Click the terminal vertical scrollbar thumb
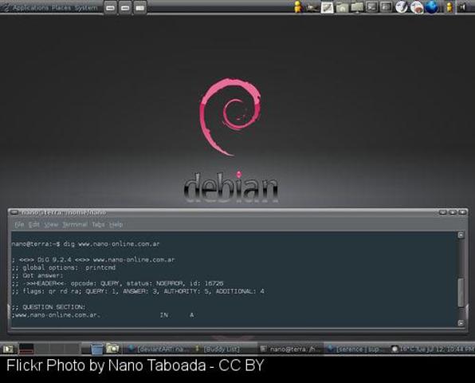Screen dimensions: 475x383 click(x=461, y=293)
